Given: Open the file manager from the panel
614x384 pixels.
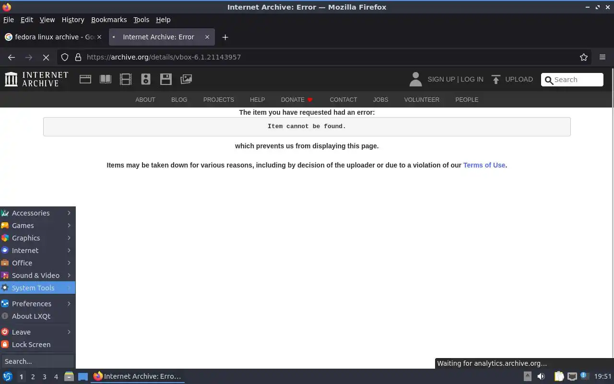Looking at the screenshot, I should 69,376.
